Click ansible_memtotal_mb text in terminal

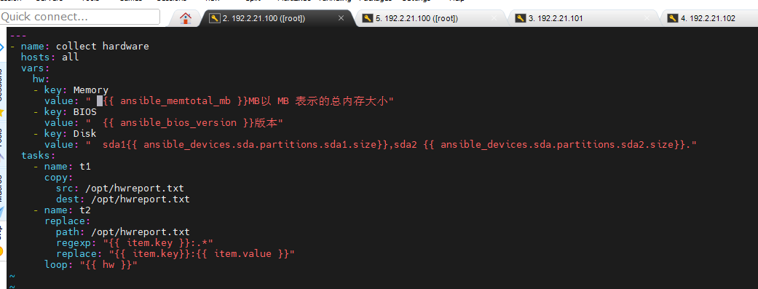(x=178, y=100)
